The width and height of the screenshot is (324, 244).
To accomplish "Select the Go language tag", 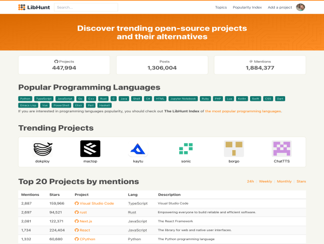I will point(80,99).
